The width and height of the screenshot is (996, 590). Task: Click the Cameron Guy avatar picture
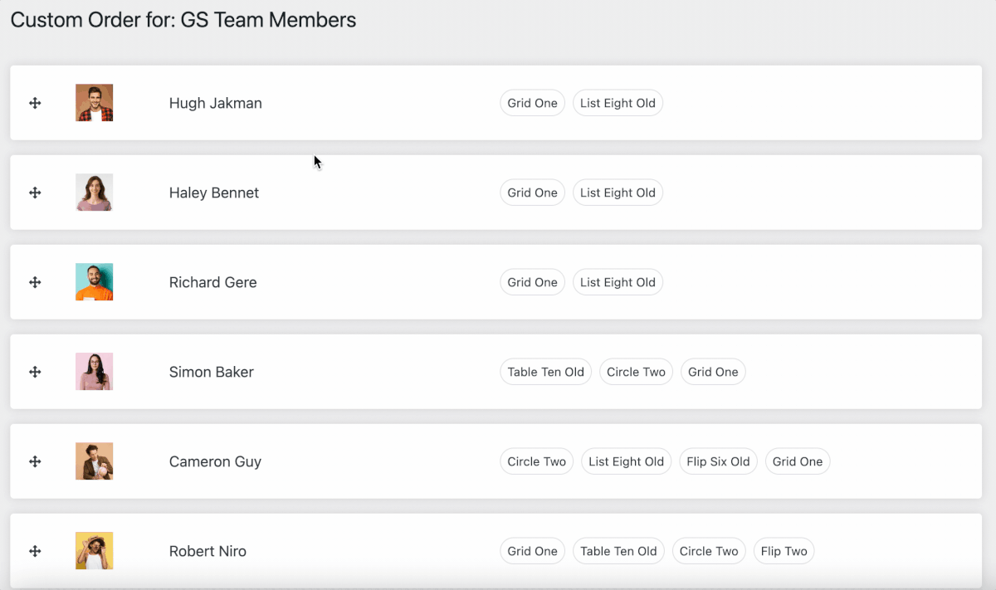click(94, 461)
